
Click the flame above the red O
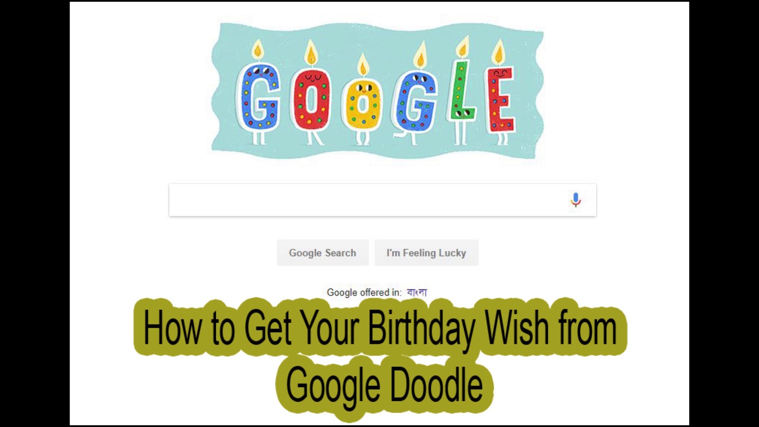311,52
